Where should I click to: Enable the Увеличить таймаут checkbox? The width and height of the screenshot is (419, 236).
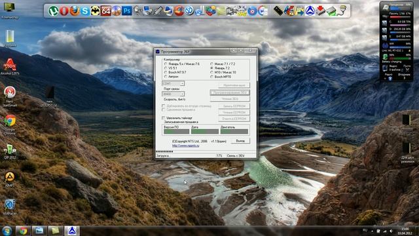163,118
